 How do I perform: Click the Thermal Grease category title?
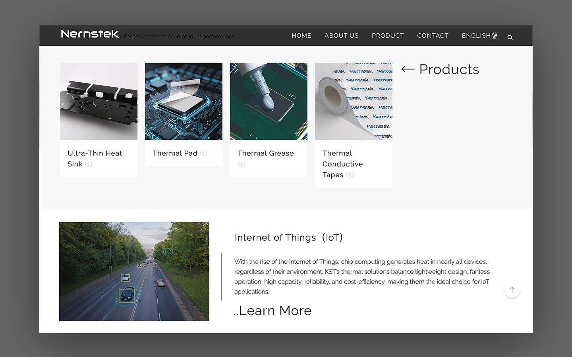point(265,153)
